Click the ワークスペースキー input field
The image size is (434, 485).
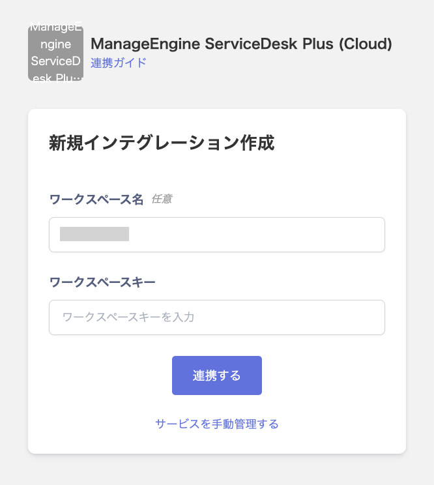[x=217, y=317]
